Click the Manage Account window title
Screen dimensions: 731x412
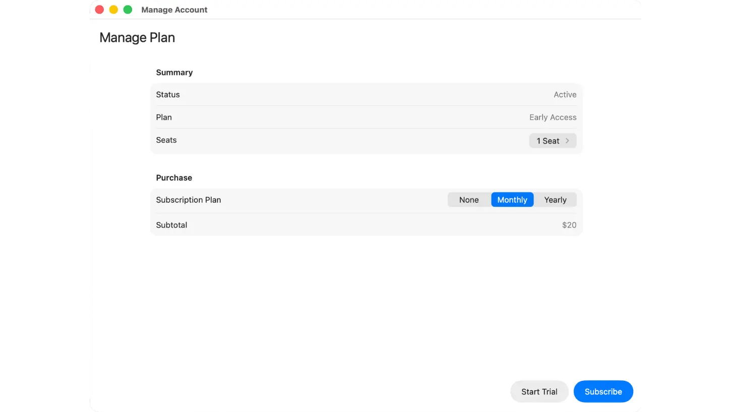coord(174,10)
